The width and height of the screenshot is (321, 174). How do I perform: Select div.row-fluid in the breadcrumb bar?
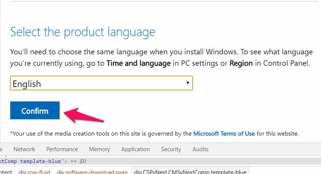(x=34, y=172)
